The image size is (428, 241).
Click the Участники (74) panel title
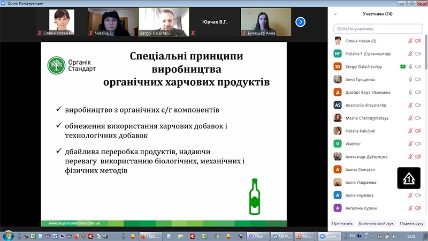[x=378, y=14]
